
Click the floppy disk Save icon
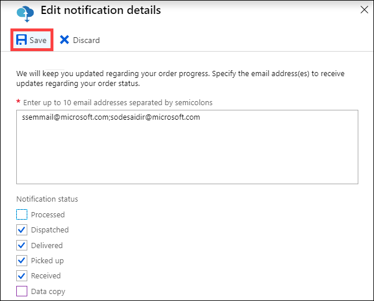tap(21, 40)
